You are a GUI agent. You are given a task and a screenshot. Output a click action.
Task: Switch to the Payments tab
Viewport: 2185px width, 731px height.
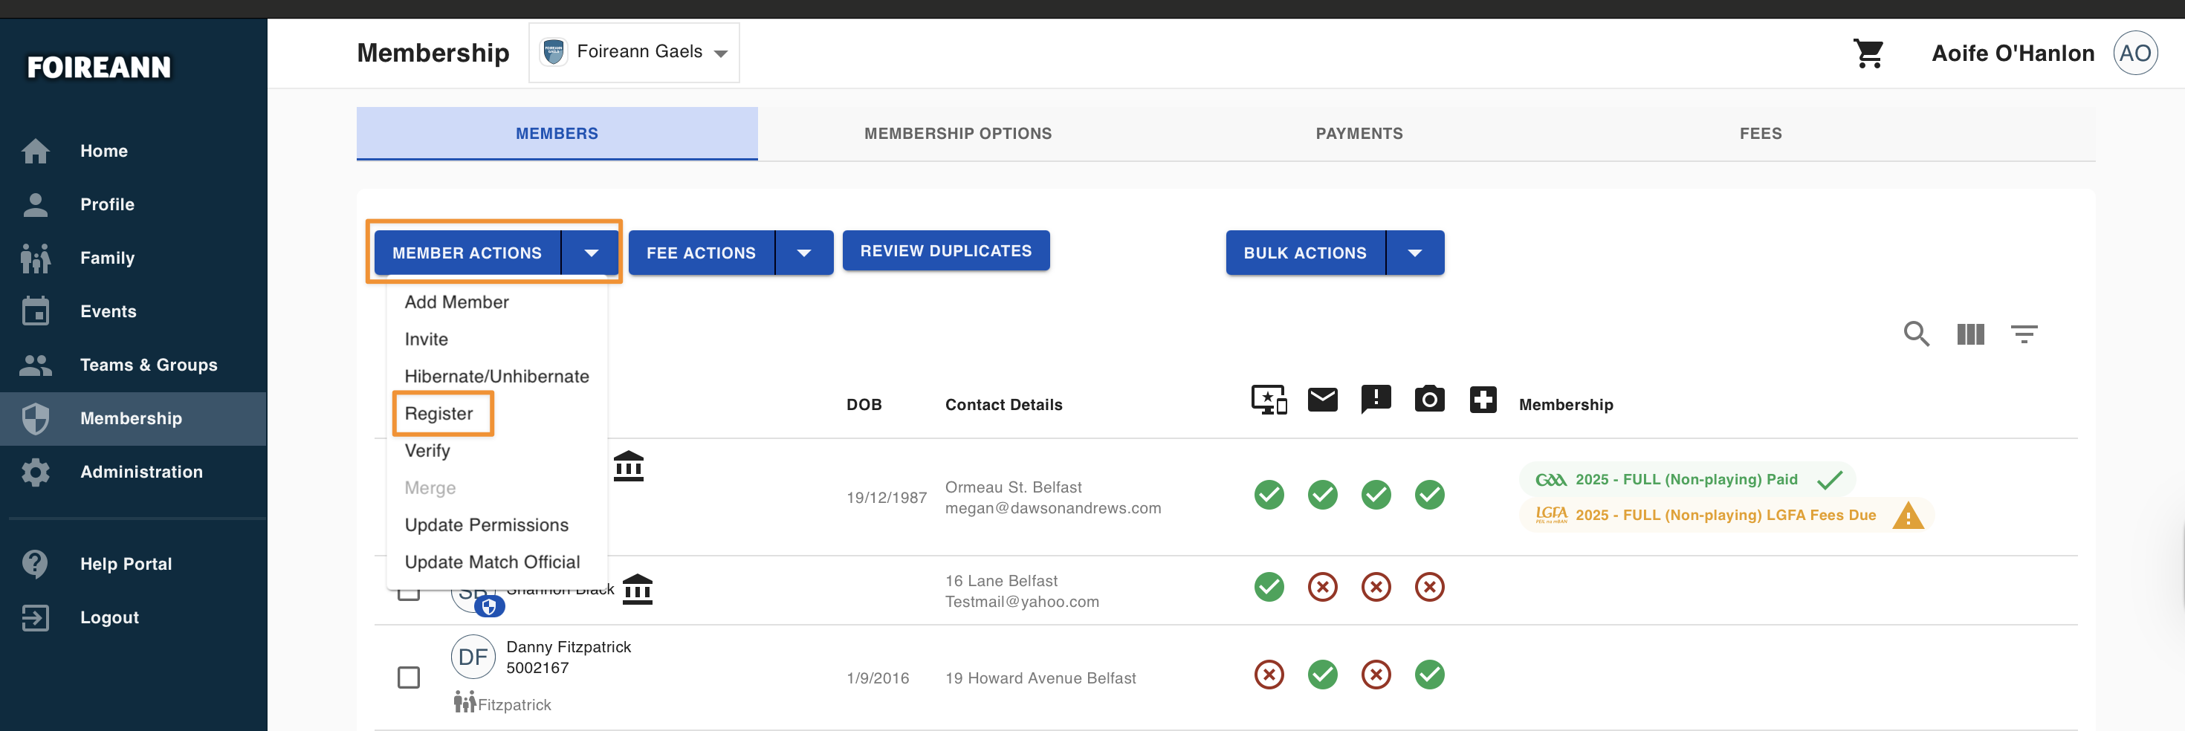(1360, 134)
